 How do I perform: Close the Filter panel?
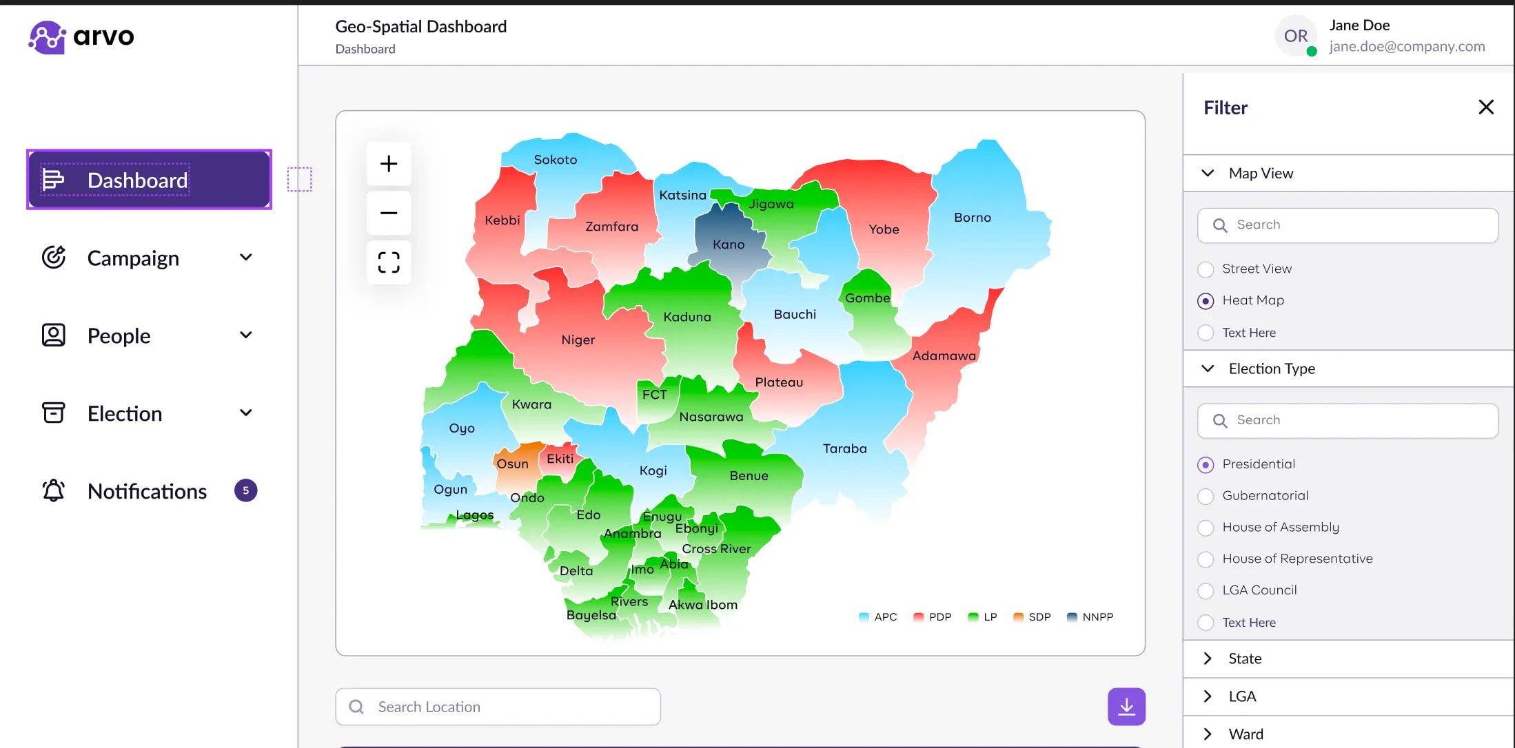1486,107
